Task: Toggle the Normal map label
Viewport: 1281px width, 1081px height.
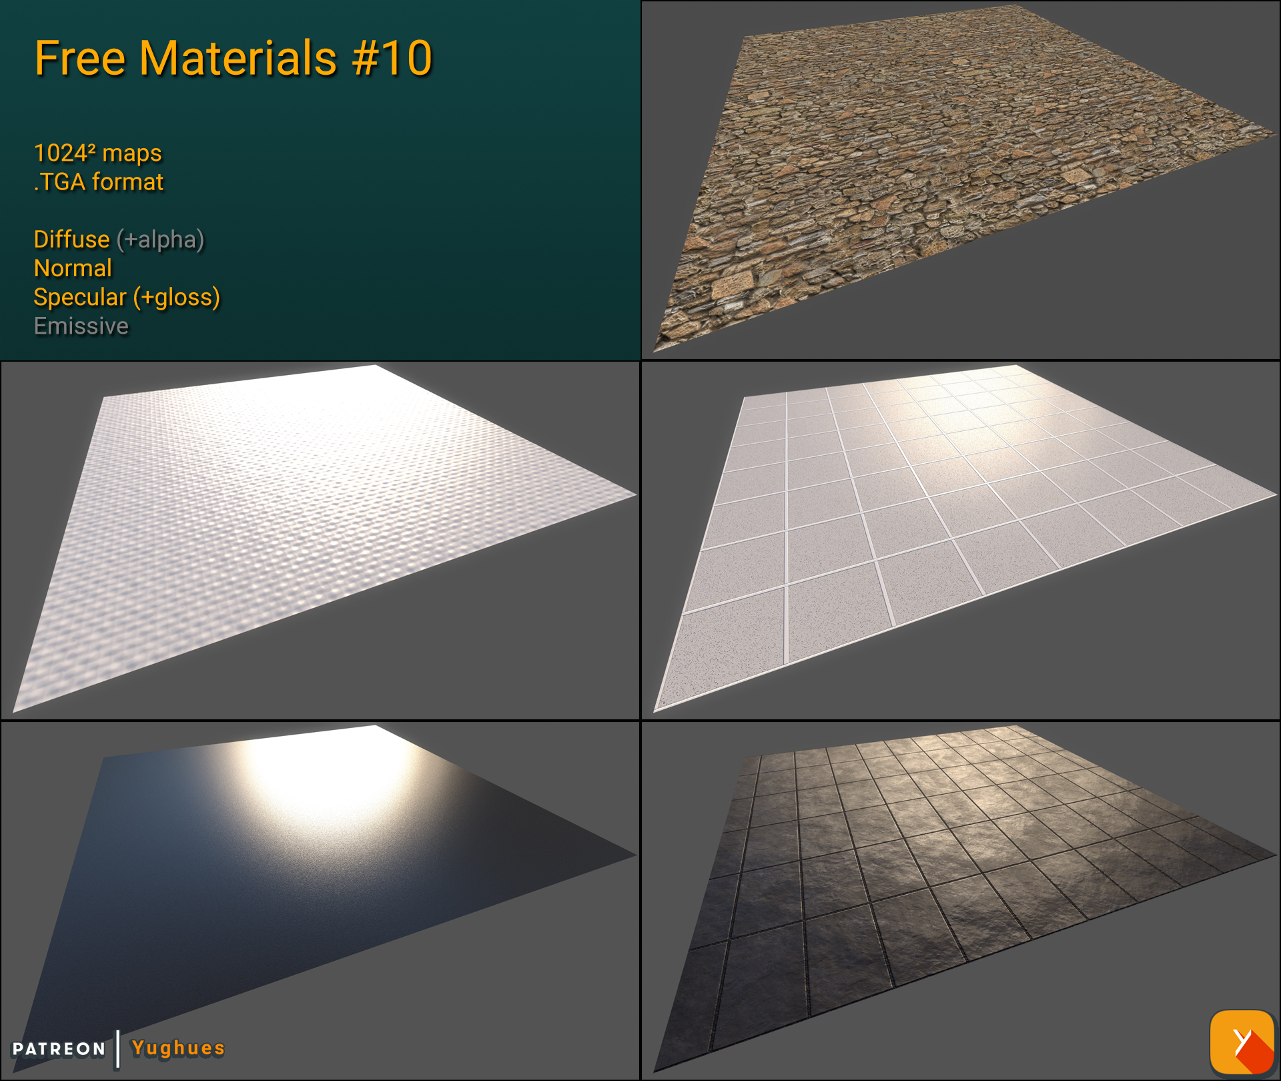Action: tap(72, 268)
